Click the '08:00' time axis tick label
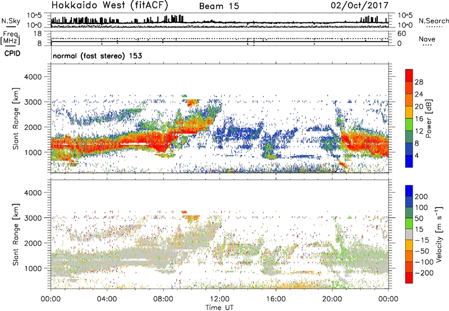This screenshot has height=311, width=449. click(x=163, y=299)
